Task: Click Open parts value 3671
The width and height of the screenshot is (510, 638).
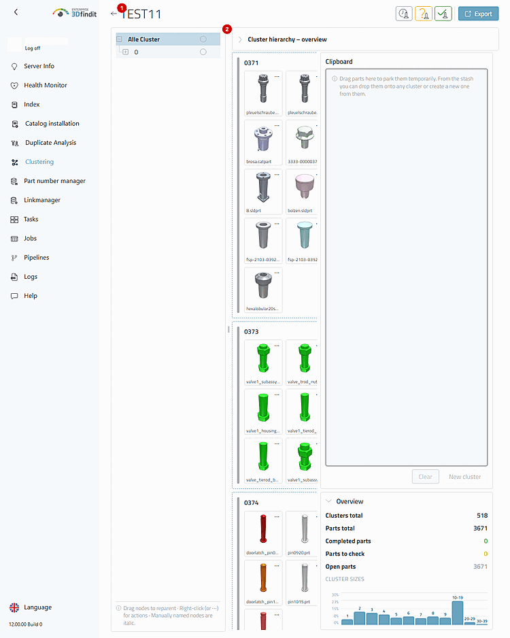Action: 480,567
